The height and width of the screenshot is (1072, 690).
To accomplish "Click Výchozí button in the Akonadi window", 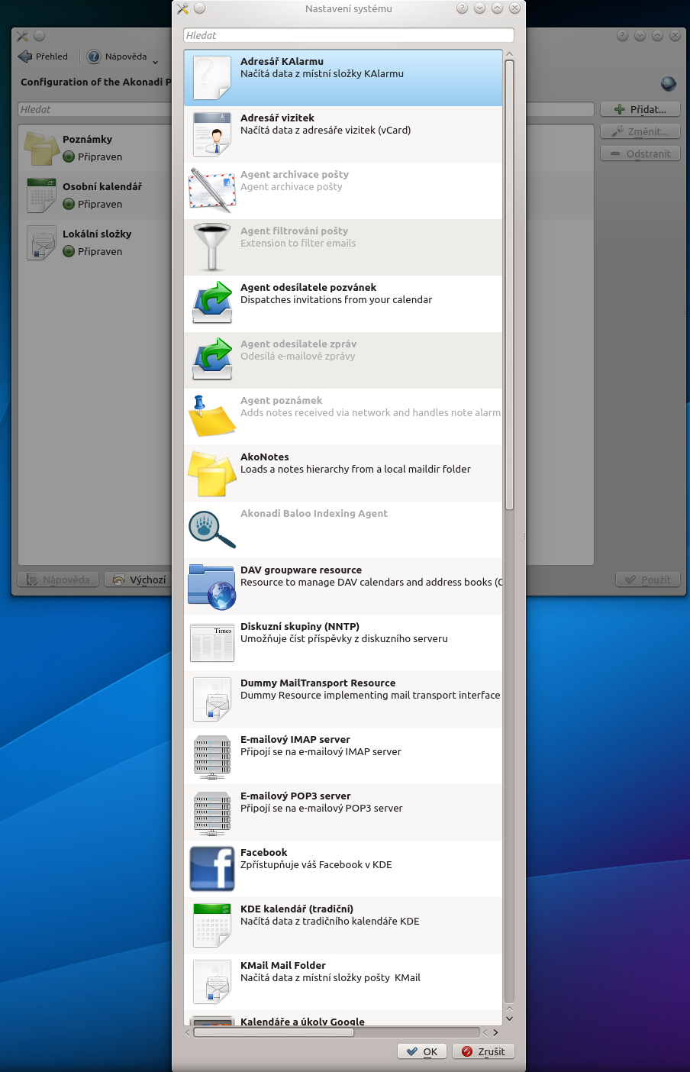I will click(x=137, y=580).
